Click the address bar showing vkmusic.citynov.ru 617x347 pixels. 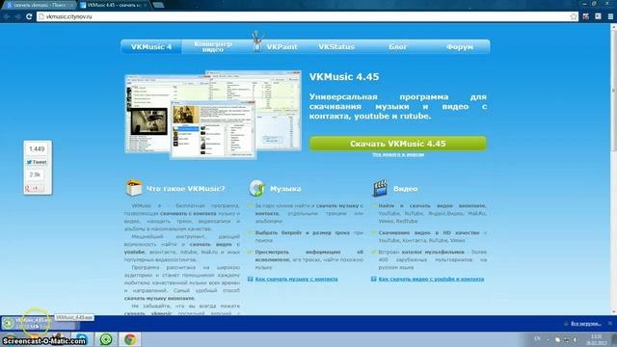(x=307, y=16)
